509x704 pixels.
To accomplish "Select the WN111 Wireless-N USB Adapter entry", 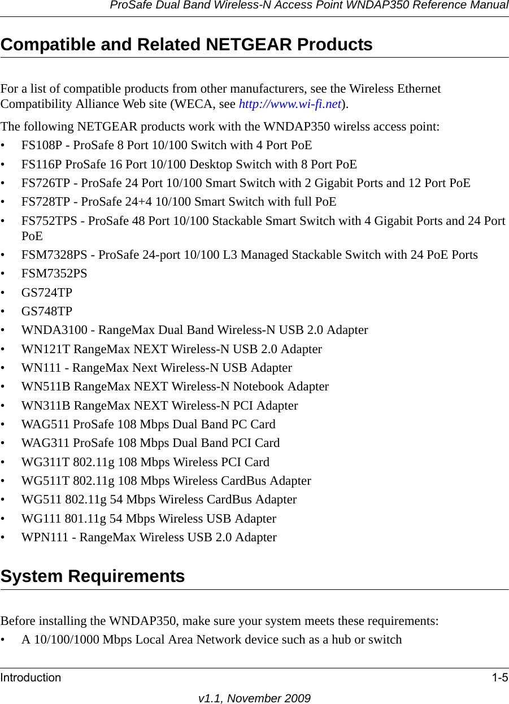I will 157,368.
